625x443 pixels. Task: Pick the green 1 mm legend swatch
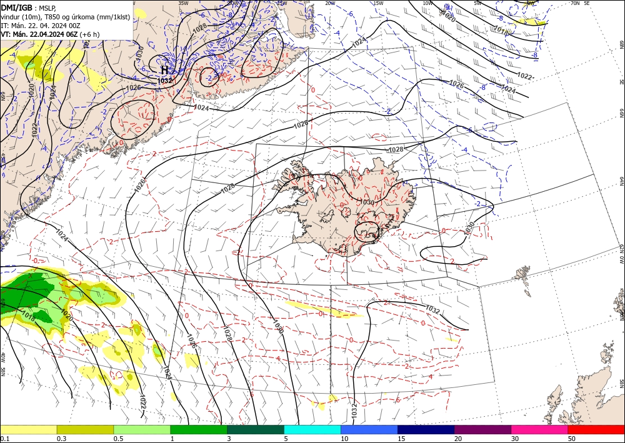[199, 429]
